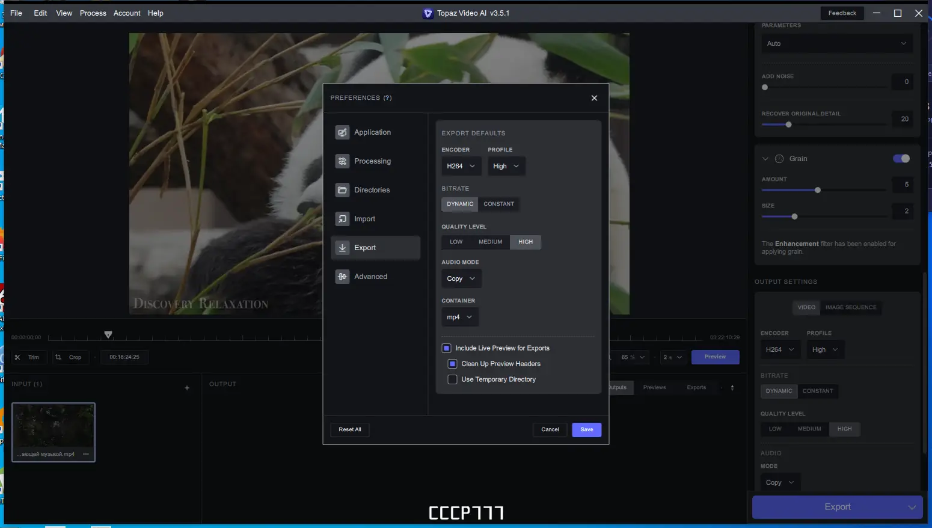This screenshot has height=528, width=932.
Task: Click the timeline playhead marker
Action: point(108,334)
